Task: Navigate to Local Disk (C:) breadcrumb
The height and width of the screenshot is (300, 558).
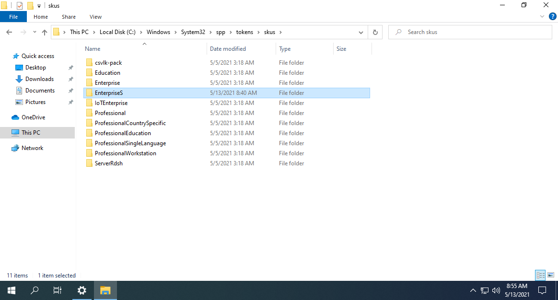Action: click(117, 32)
